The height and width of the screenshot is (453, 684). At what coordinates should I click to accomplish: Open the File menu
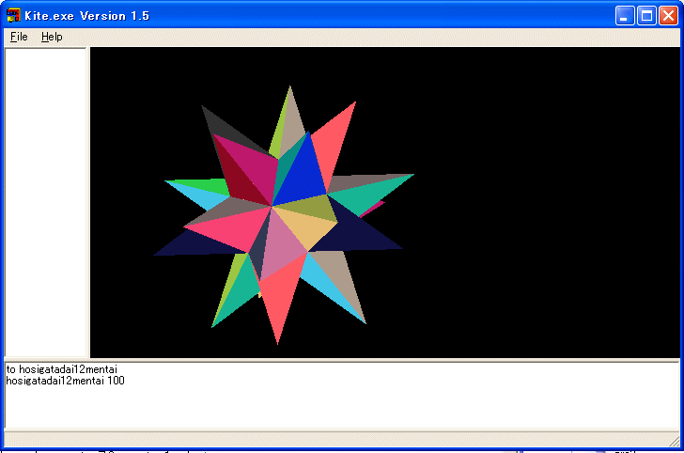click(x=19, y=37)
